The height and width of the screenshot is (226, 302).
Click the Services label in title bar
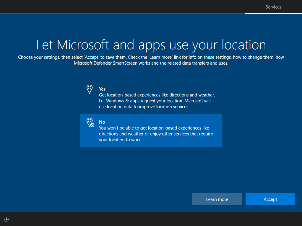[273, 7]
